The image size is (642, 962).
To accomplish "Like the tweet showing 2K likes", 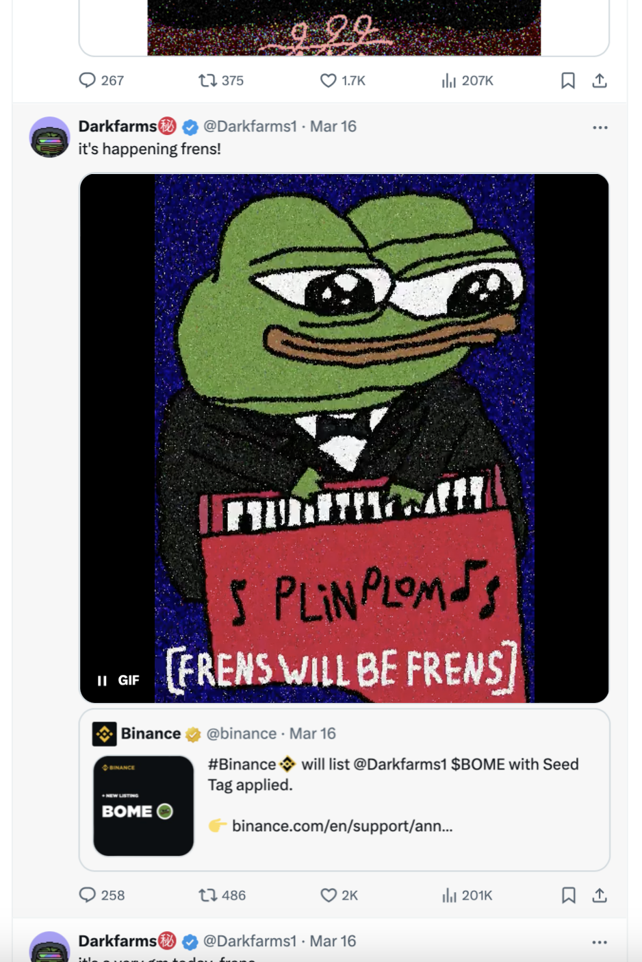I will tap(339, 895).
